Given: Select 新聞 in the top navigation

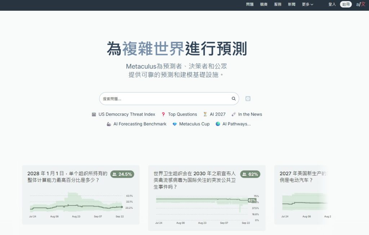Looking at the screenshot, I should pos(292,4).
